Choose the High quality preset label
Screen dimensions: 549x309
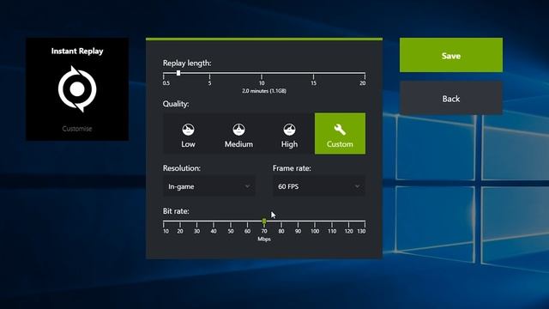click(x=289, y=144)
